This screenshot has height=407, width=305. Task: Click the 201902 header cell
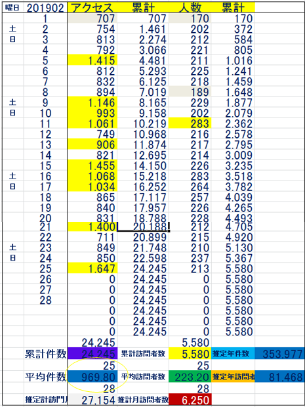coord(45,8)
